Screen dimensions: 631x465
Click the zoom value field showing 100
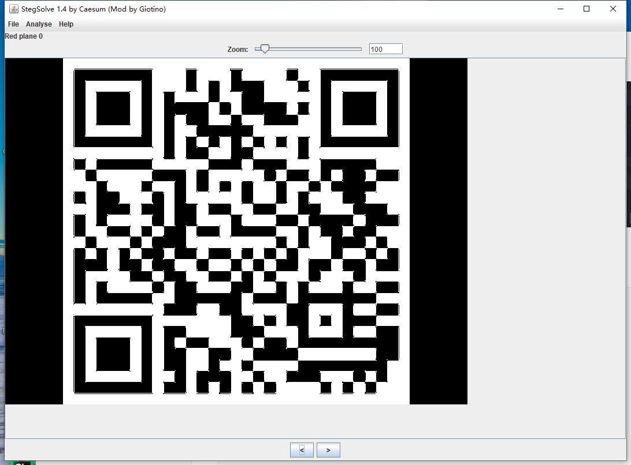[385, 49]
